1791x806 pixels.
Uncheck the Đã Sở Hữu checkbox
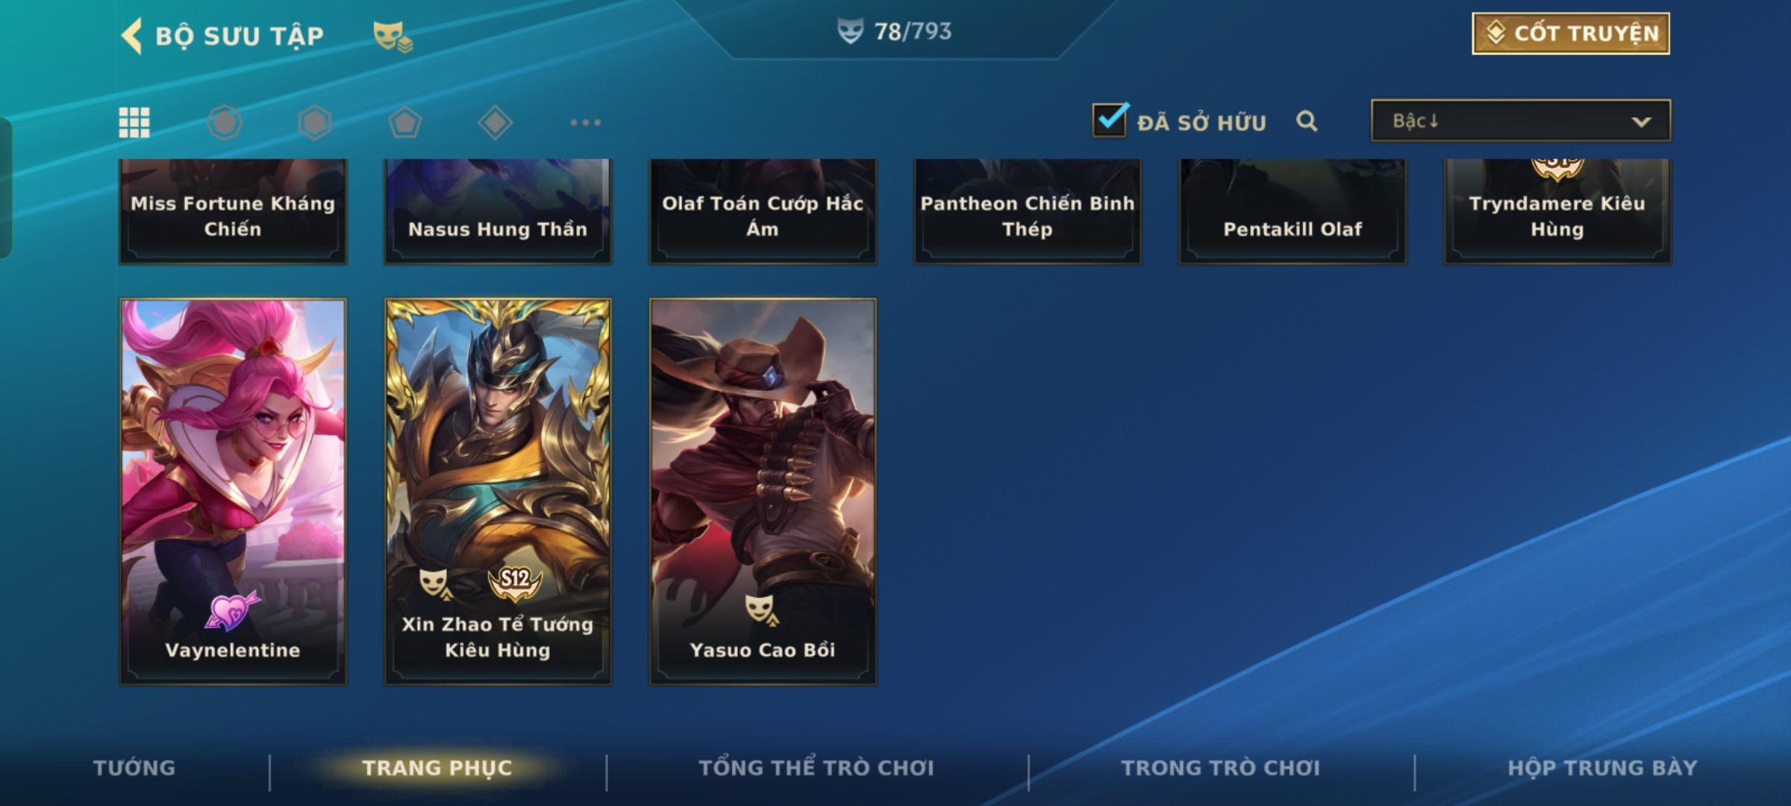(1110, 120)
